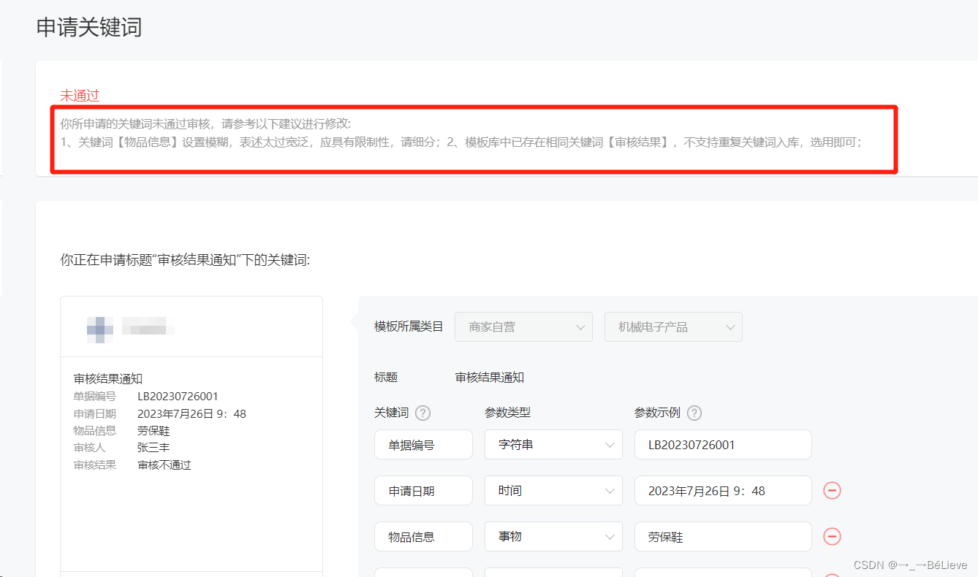Remove the 申请日期 keyword row
This screenshot has width=978, height=577.
[x=832, y=490]
